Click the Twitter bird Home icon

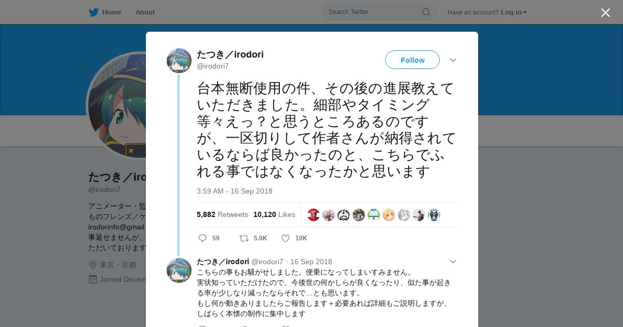coord(93,12)
